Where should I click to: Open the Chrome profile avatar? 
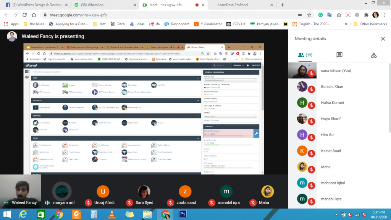[x=375, y=15]
